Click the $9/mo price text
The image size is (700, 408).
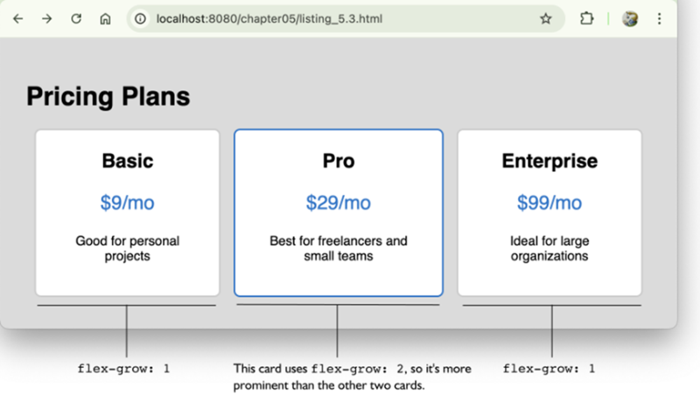tap(127, 202)
